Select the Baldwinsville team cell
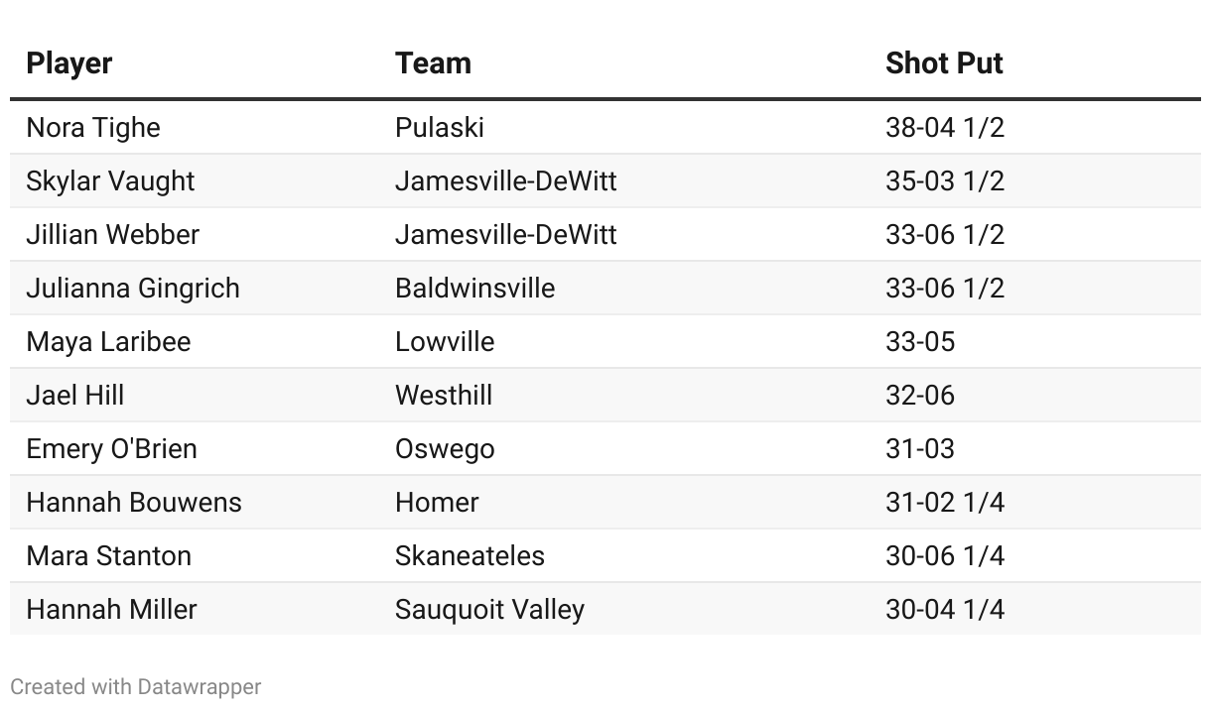Viewport: 1211px width, 710px height. (475, 289)
